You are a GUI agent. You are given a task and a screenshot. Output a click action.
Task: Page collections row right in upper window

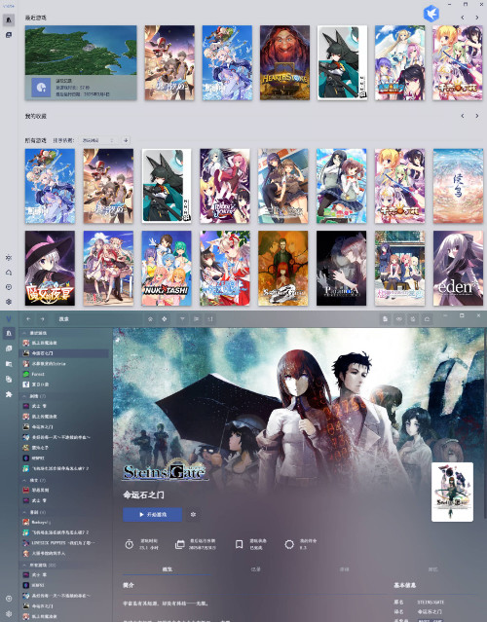[x=476, y=116]
